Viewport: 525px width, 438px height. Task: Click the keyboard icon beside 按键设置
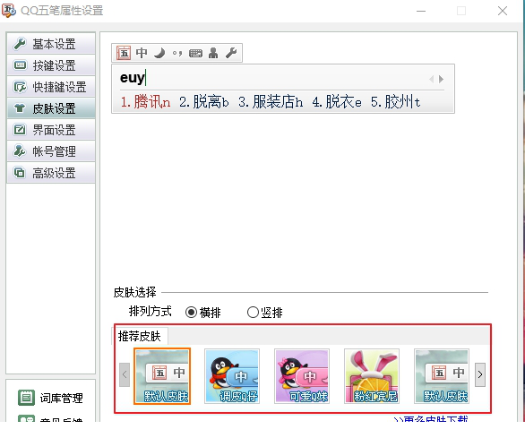20,65
